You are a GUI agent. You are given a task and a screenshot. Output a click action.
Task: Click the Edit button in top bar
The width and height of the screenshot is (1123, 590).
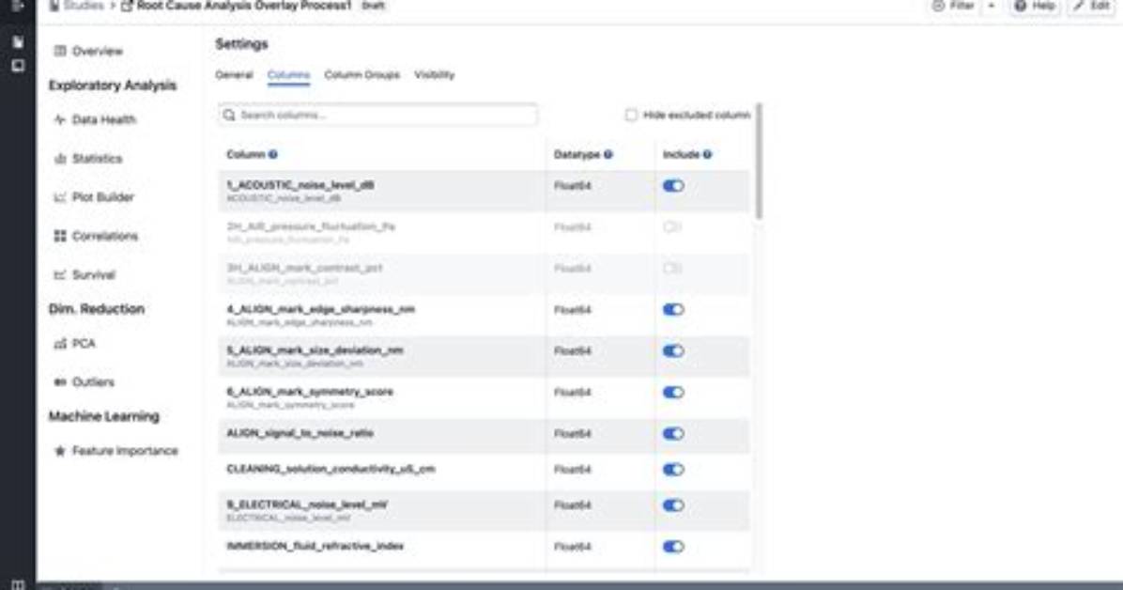(x=1091, y=6)
